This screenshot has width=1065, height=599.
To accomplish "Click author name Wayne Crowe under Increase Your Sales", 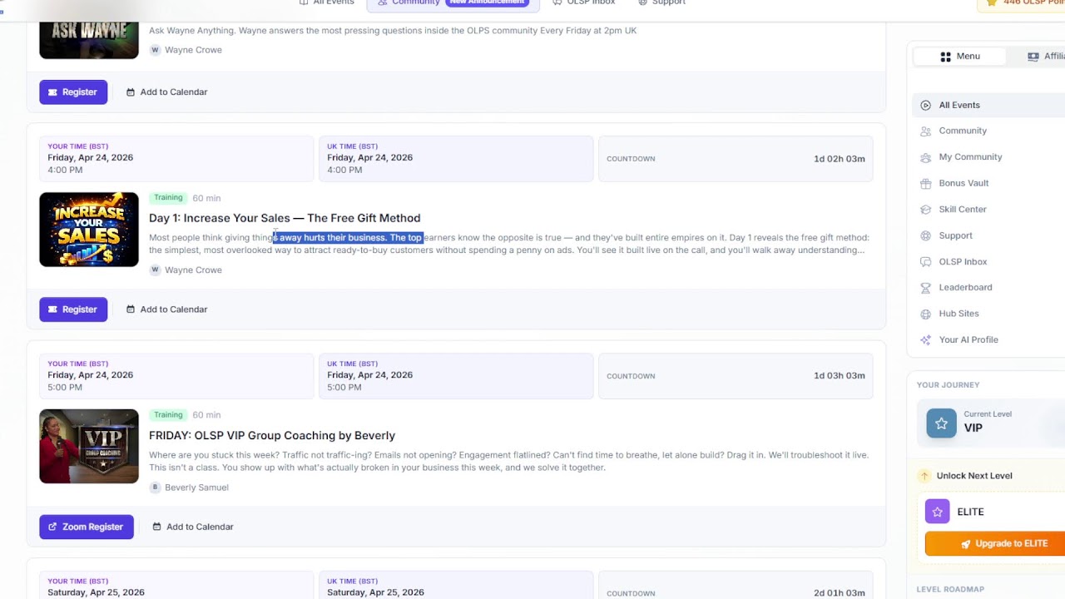I will (x=193, y=270).
